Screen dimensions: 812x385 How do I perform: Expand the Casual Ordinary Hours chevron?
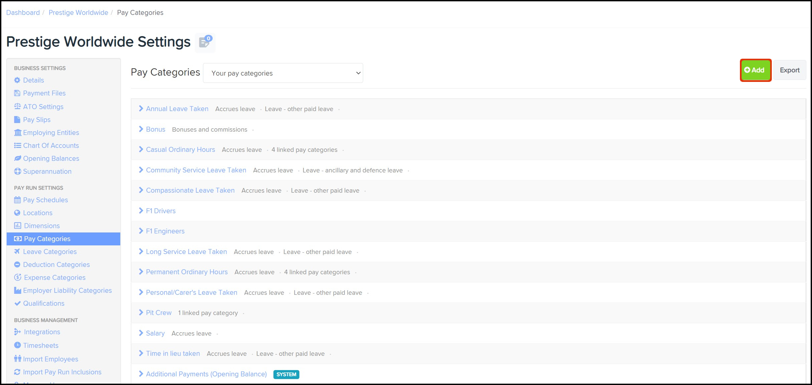(141, 150)
